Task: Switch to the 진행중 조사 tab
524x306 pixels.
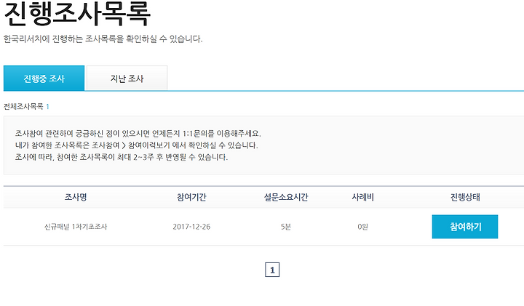Action: point(44,78)
